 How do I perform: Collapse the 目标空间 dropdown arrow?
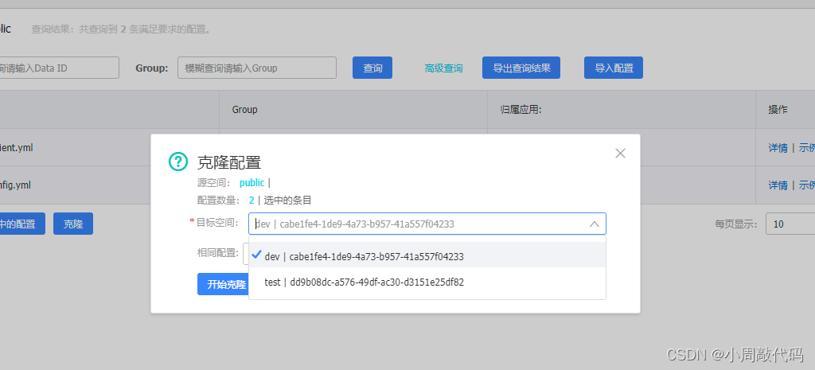pos(595,224)
